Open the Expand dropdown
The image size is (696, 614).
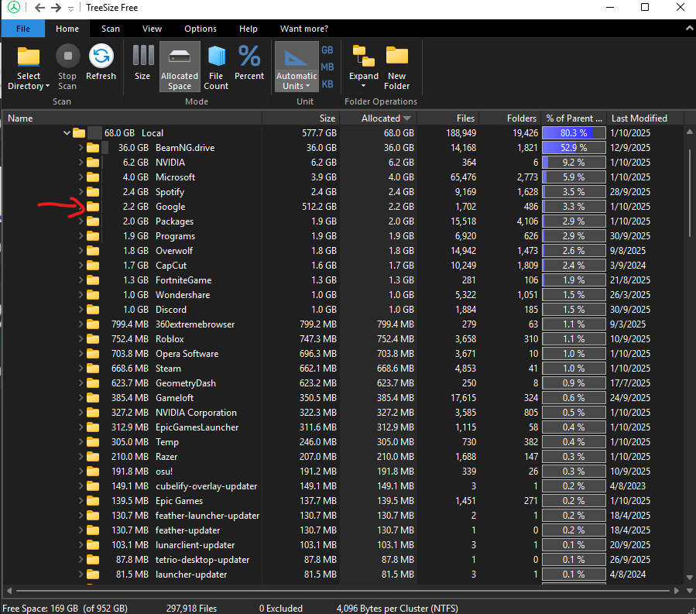coord(364,67)
